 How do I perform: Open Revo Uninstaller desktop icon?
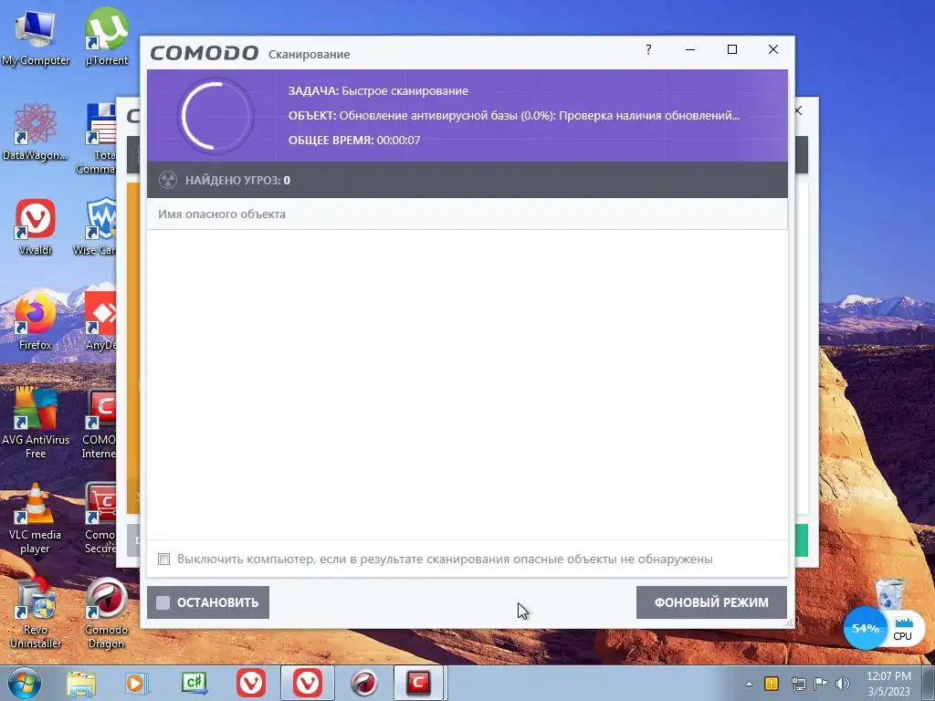point(36,613)
